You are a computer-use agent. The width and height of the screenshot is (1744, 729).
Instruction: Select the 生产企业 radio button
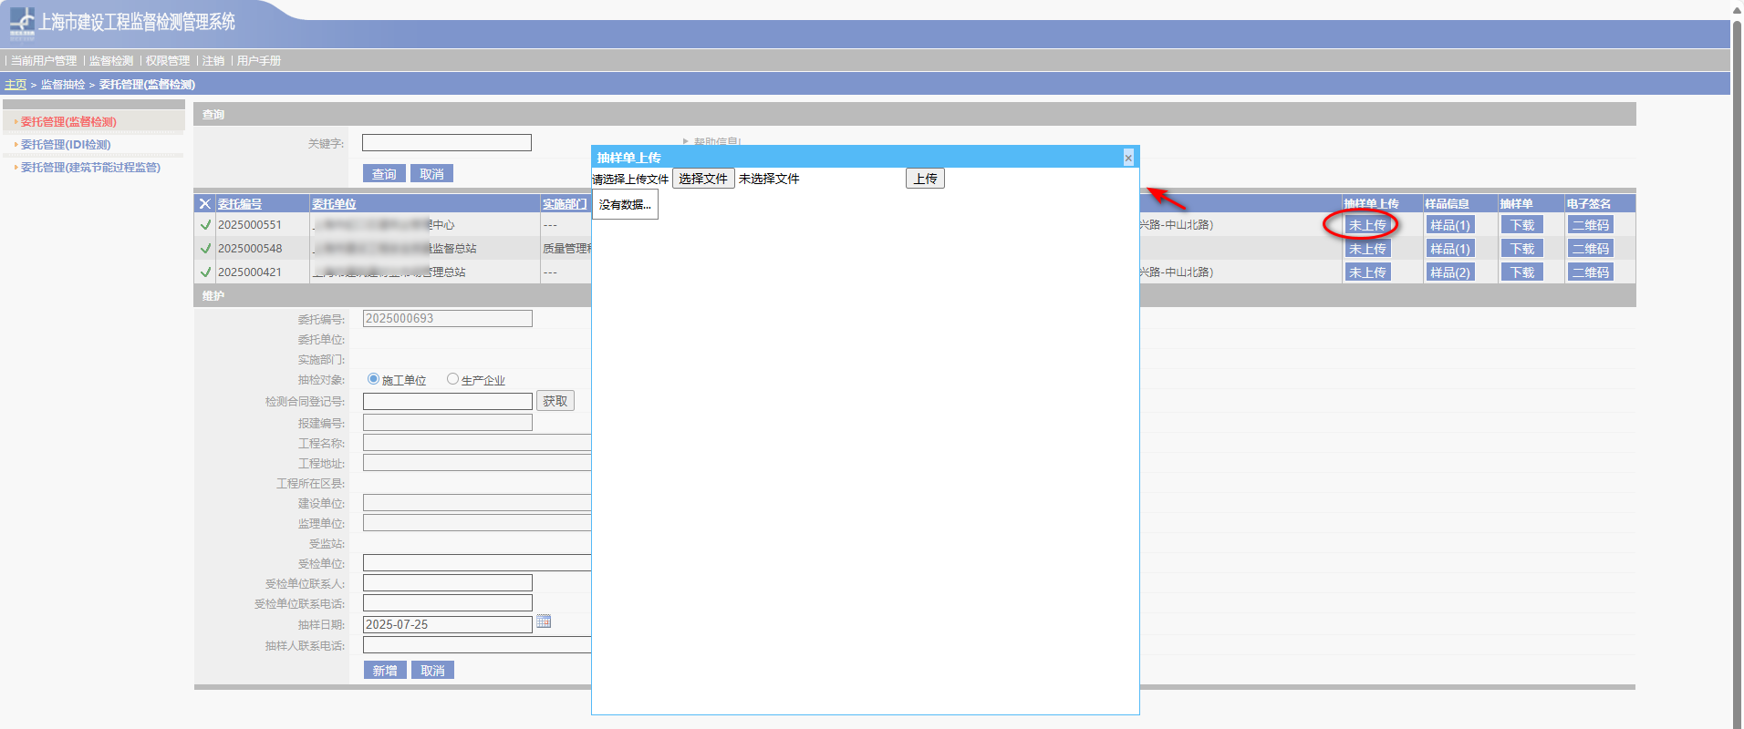[x=452, y=379]
